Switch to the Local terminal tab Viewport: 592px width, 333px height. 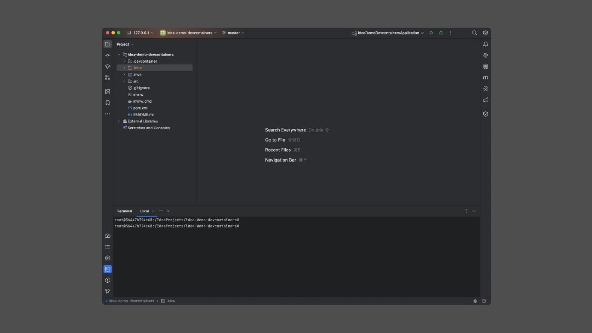tap(144, 211)
